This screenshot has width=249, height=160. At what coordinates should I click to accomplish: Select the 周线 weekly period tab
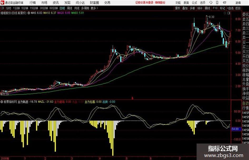pos(70,8)
